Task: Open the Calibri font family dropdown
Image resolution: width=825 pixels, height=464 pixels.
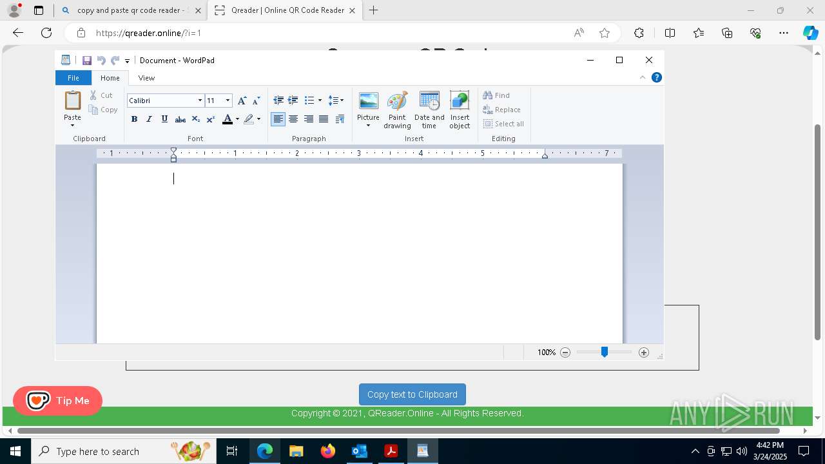Action: tap(200, 101)
